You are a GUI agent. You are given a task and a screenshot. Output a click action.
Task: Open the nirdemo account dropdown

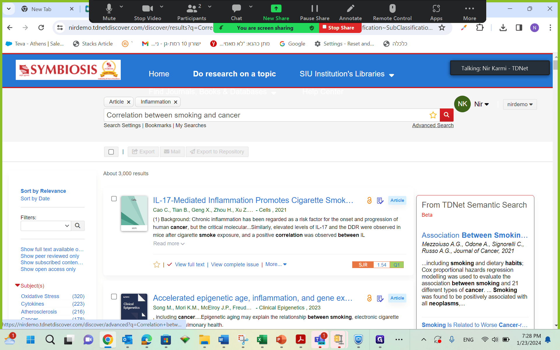pyautogui.click(x=520, y=104)
